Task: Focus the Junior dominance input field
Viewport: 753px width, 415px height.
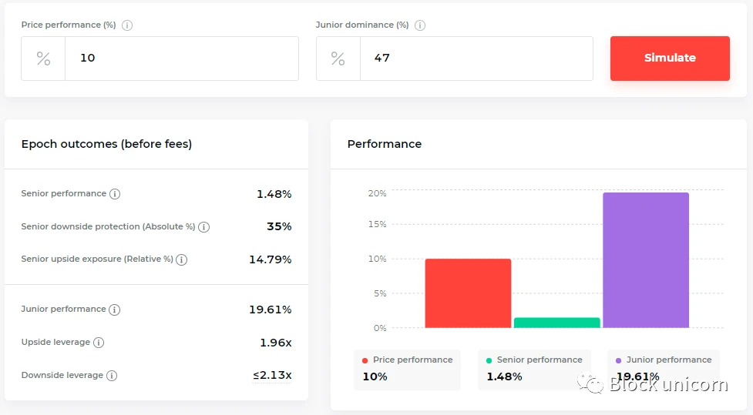Action: point(476,59)
